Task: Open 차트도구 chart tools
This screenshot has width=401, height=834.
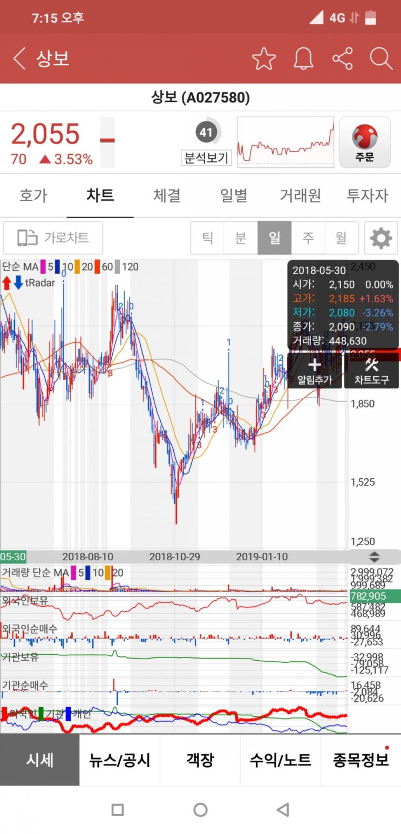Action: [371, 370]
